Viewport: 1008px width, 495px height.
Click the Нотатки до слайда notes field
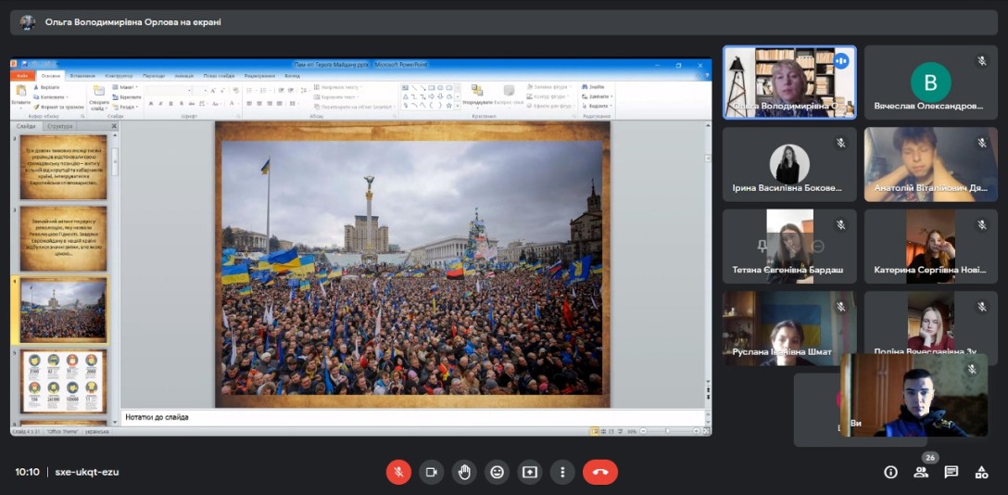[x=371, y=417]
